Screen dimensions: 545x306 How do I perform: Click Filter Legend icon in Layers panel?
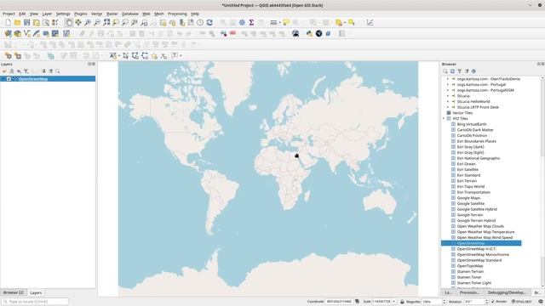tap(26, 71)
